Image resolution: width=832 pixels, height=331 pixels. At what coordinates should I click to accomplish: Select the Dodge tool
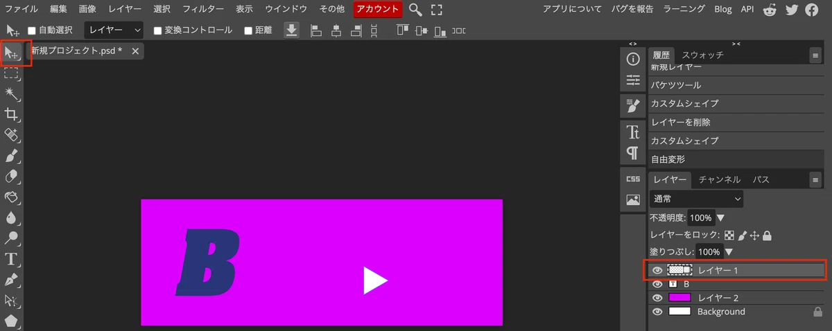(x=12, y=239)
